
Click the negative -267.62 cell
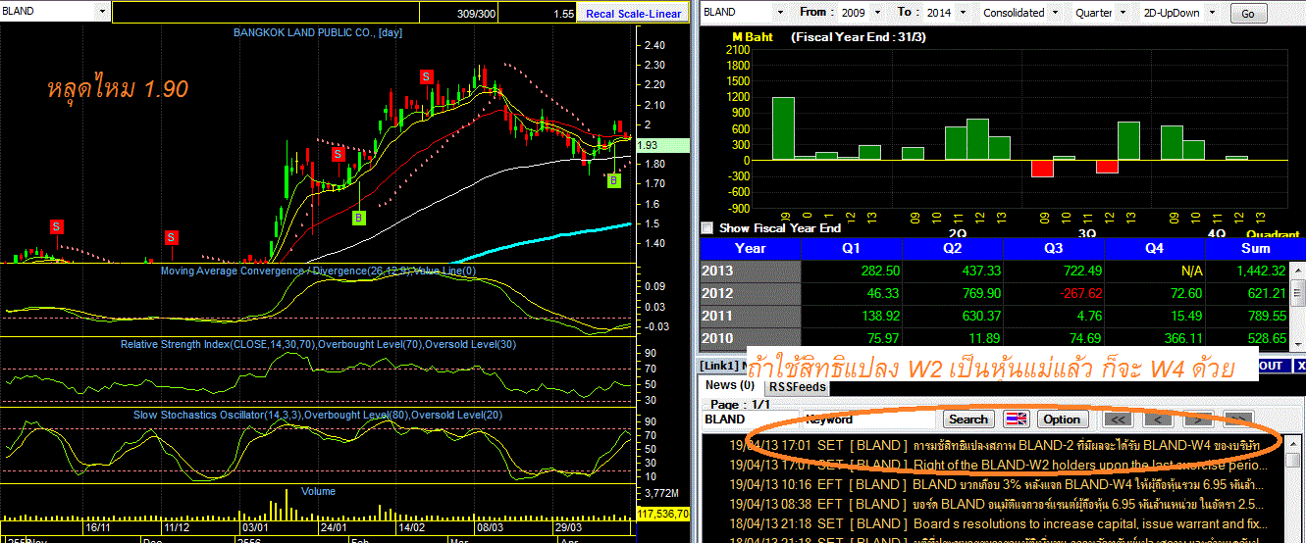click(1054, 293)
